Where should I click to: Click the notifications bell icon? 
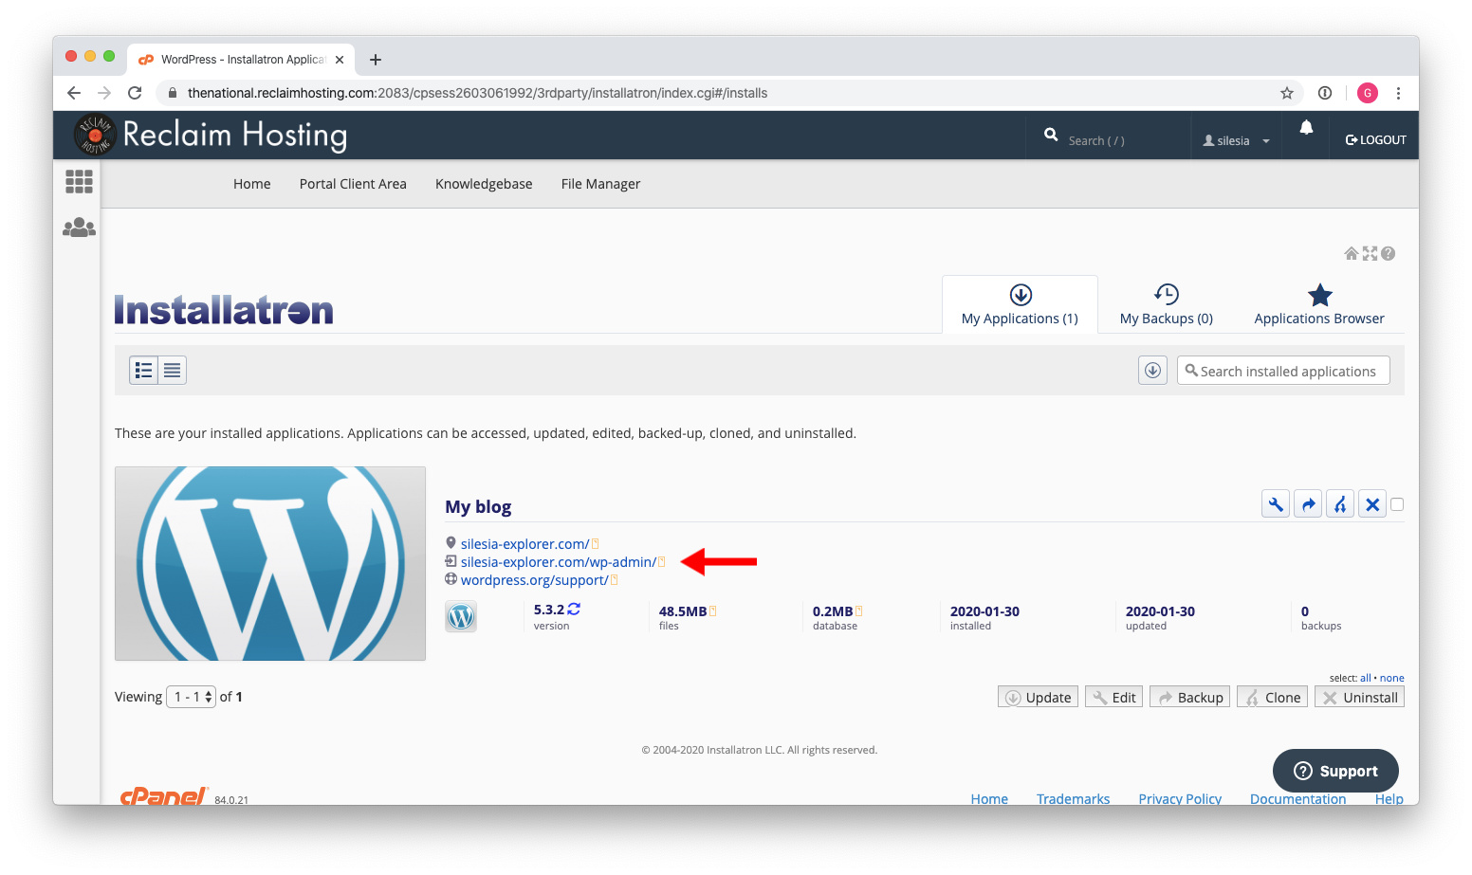pos(1306,128)
